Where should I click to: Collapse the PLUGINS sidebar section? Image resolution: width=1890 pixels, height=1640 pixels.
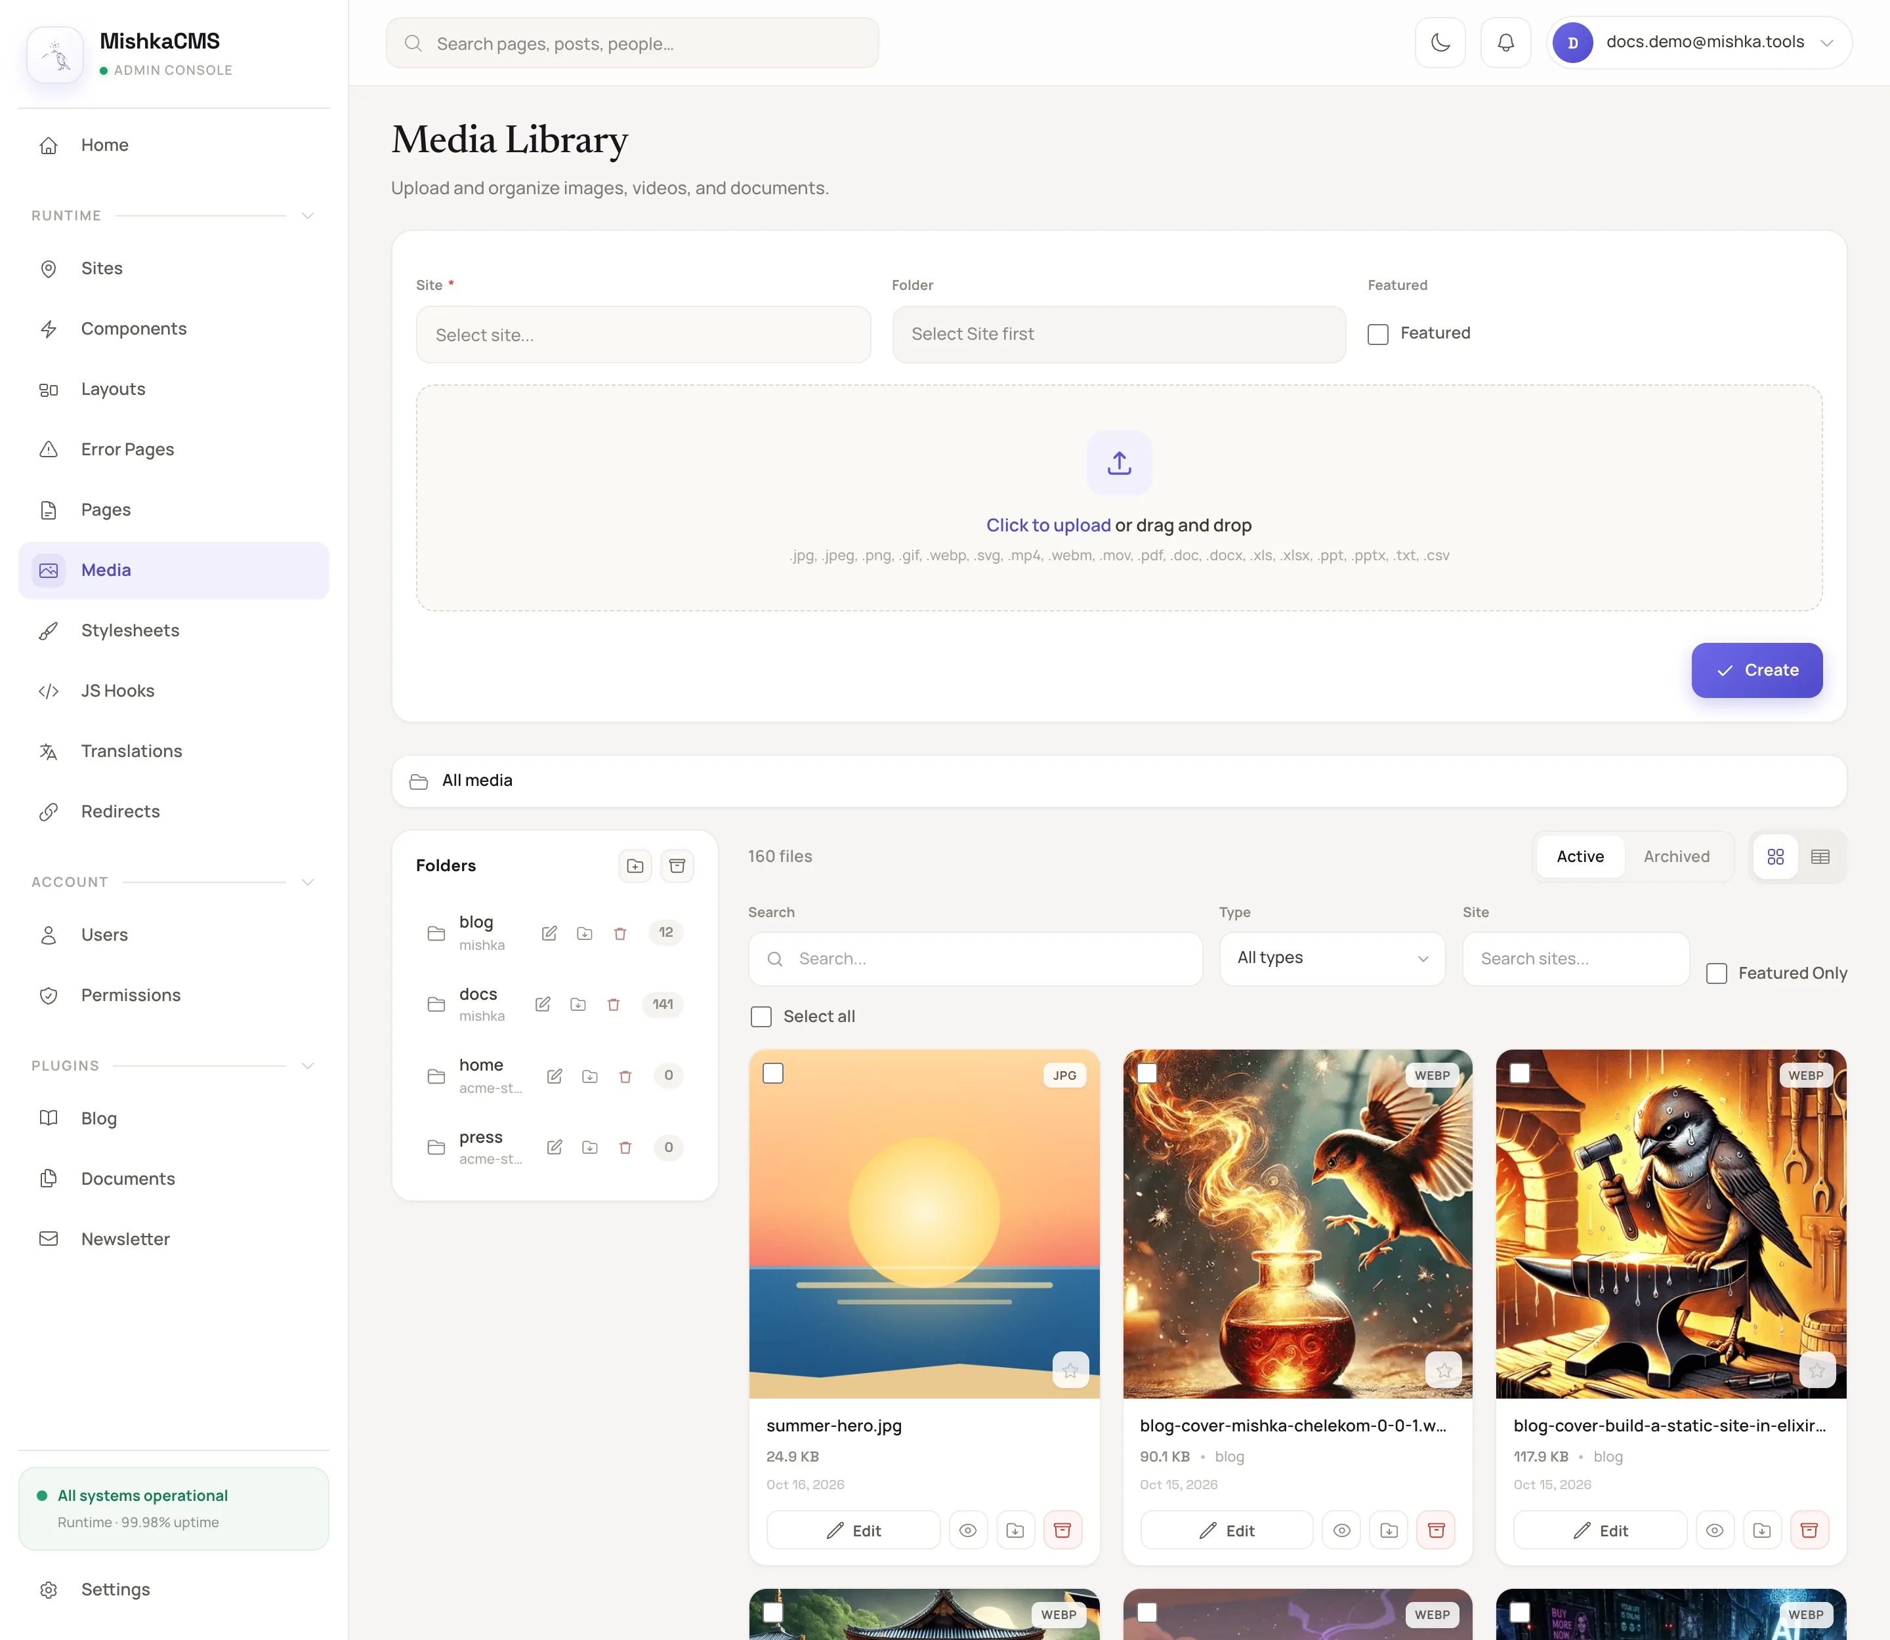(x=308, y=1066)
